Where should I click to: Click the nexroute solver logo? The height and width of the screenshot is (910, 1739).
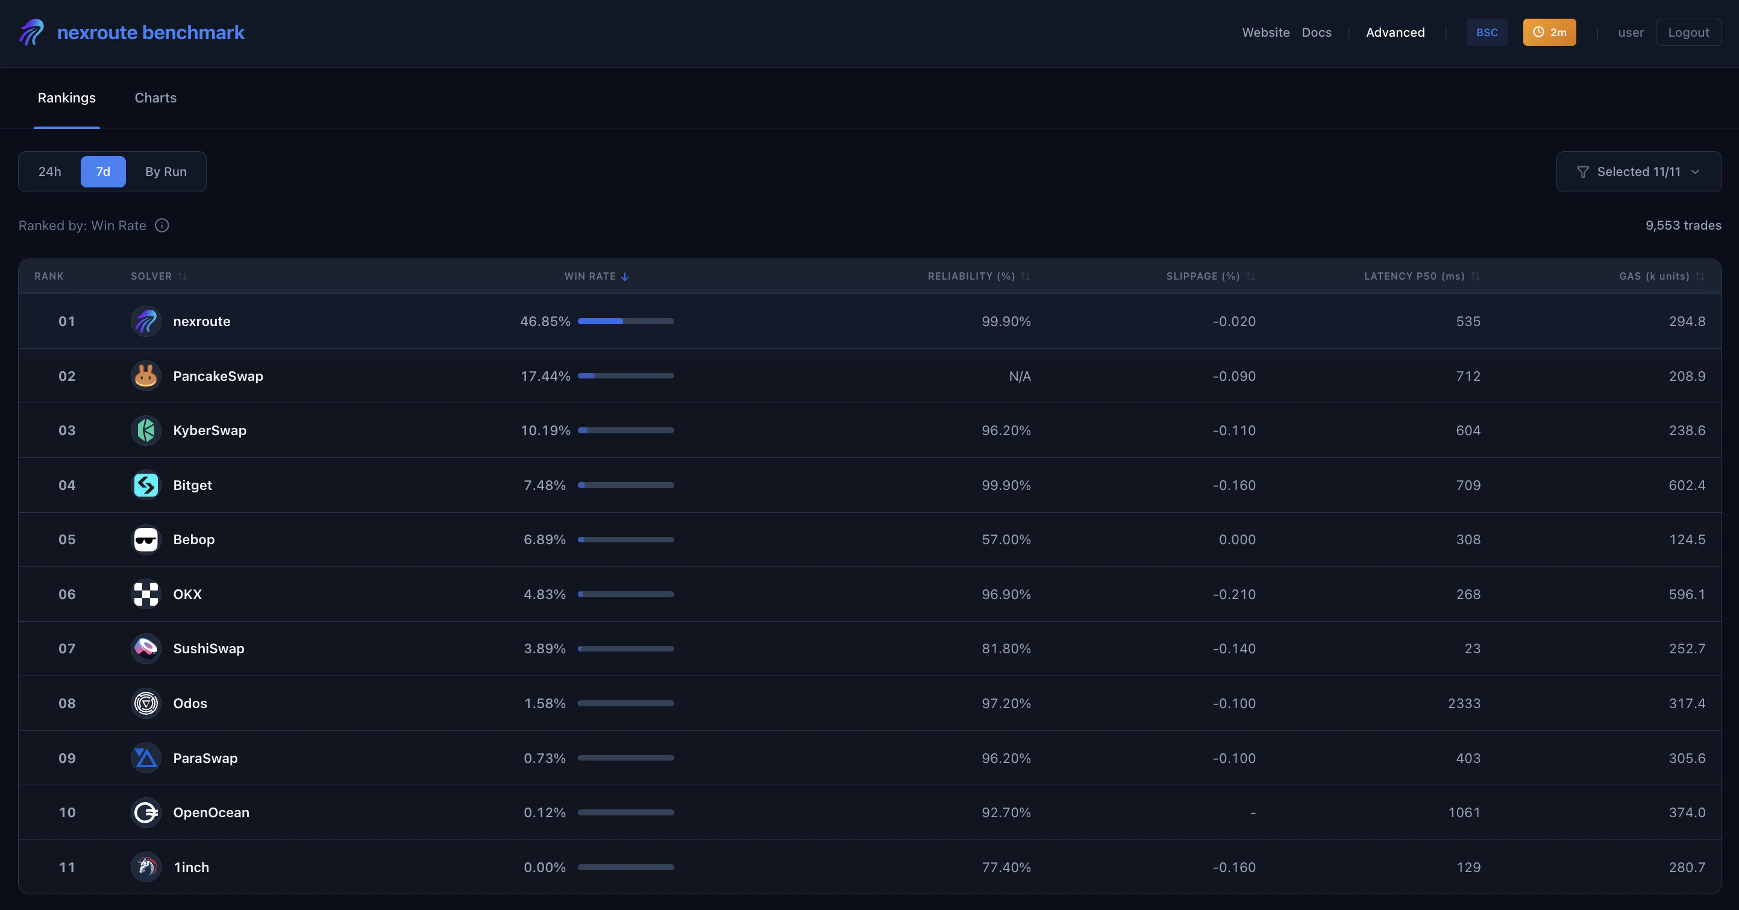pos(146,321)
